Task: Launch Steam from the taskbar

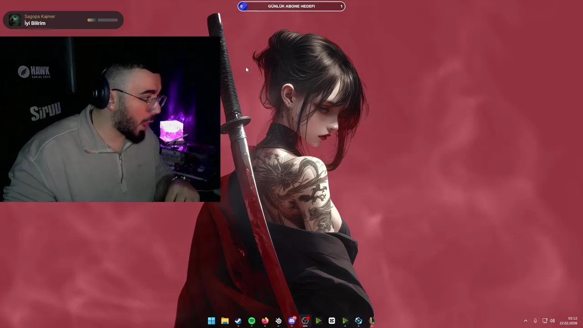Action: [x=238, y=321]
